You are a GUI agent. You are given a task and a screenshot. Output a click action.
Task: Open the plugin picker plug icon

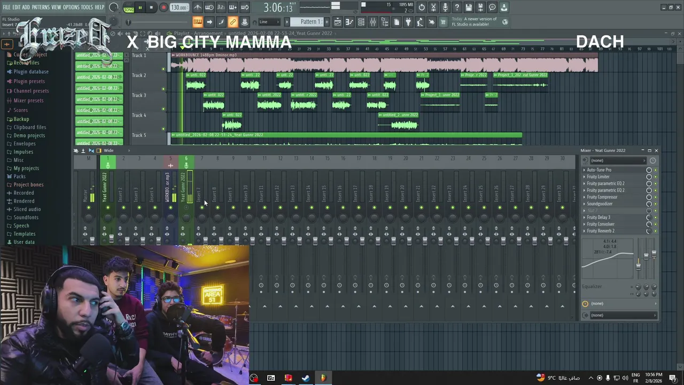[x=408, y=22]
